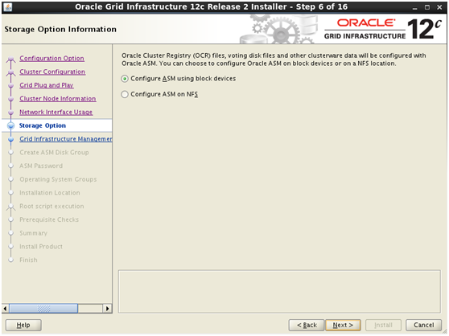Click the step bullet beside Cluster Configuration
This screenshot has width=449, height=336.
pos(11,72)
